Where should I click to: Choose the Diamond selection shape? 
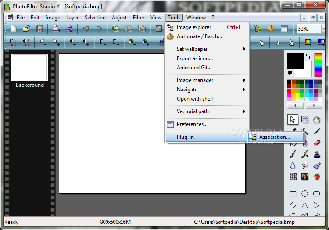tap(293, 205)
